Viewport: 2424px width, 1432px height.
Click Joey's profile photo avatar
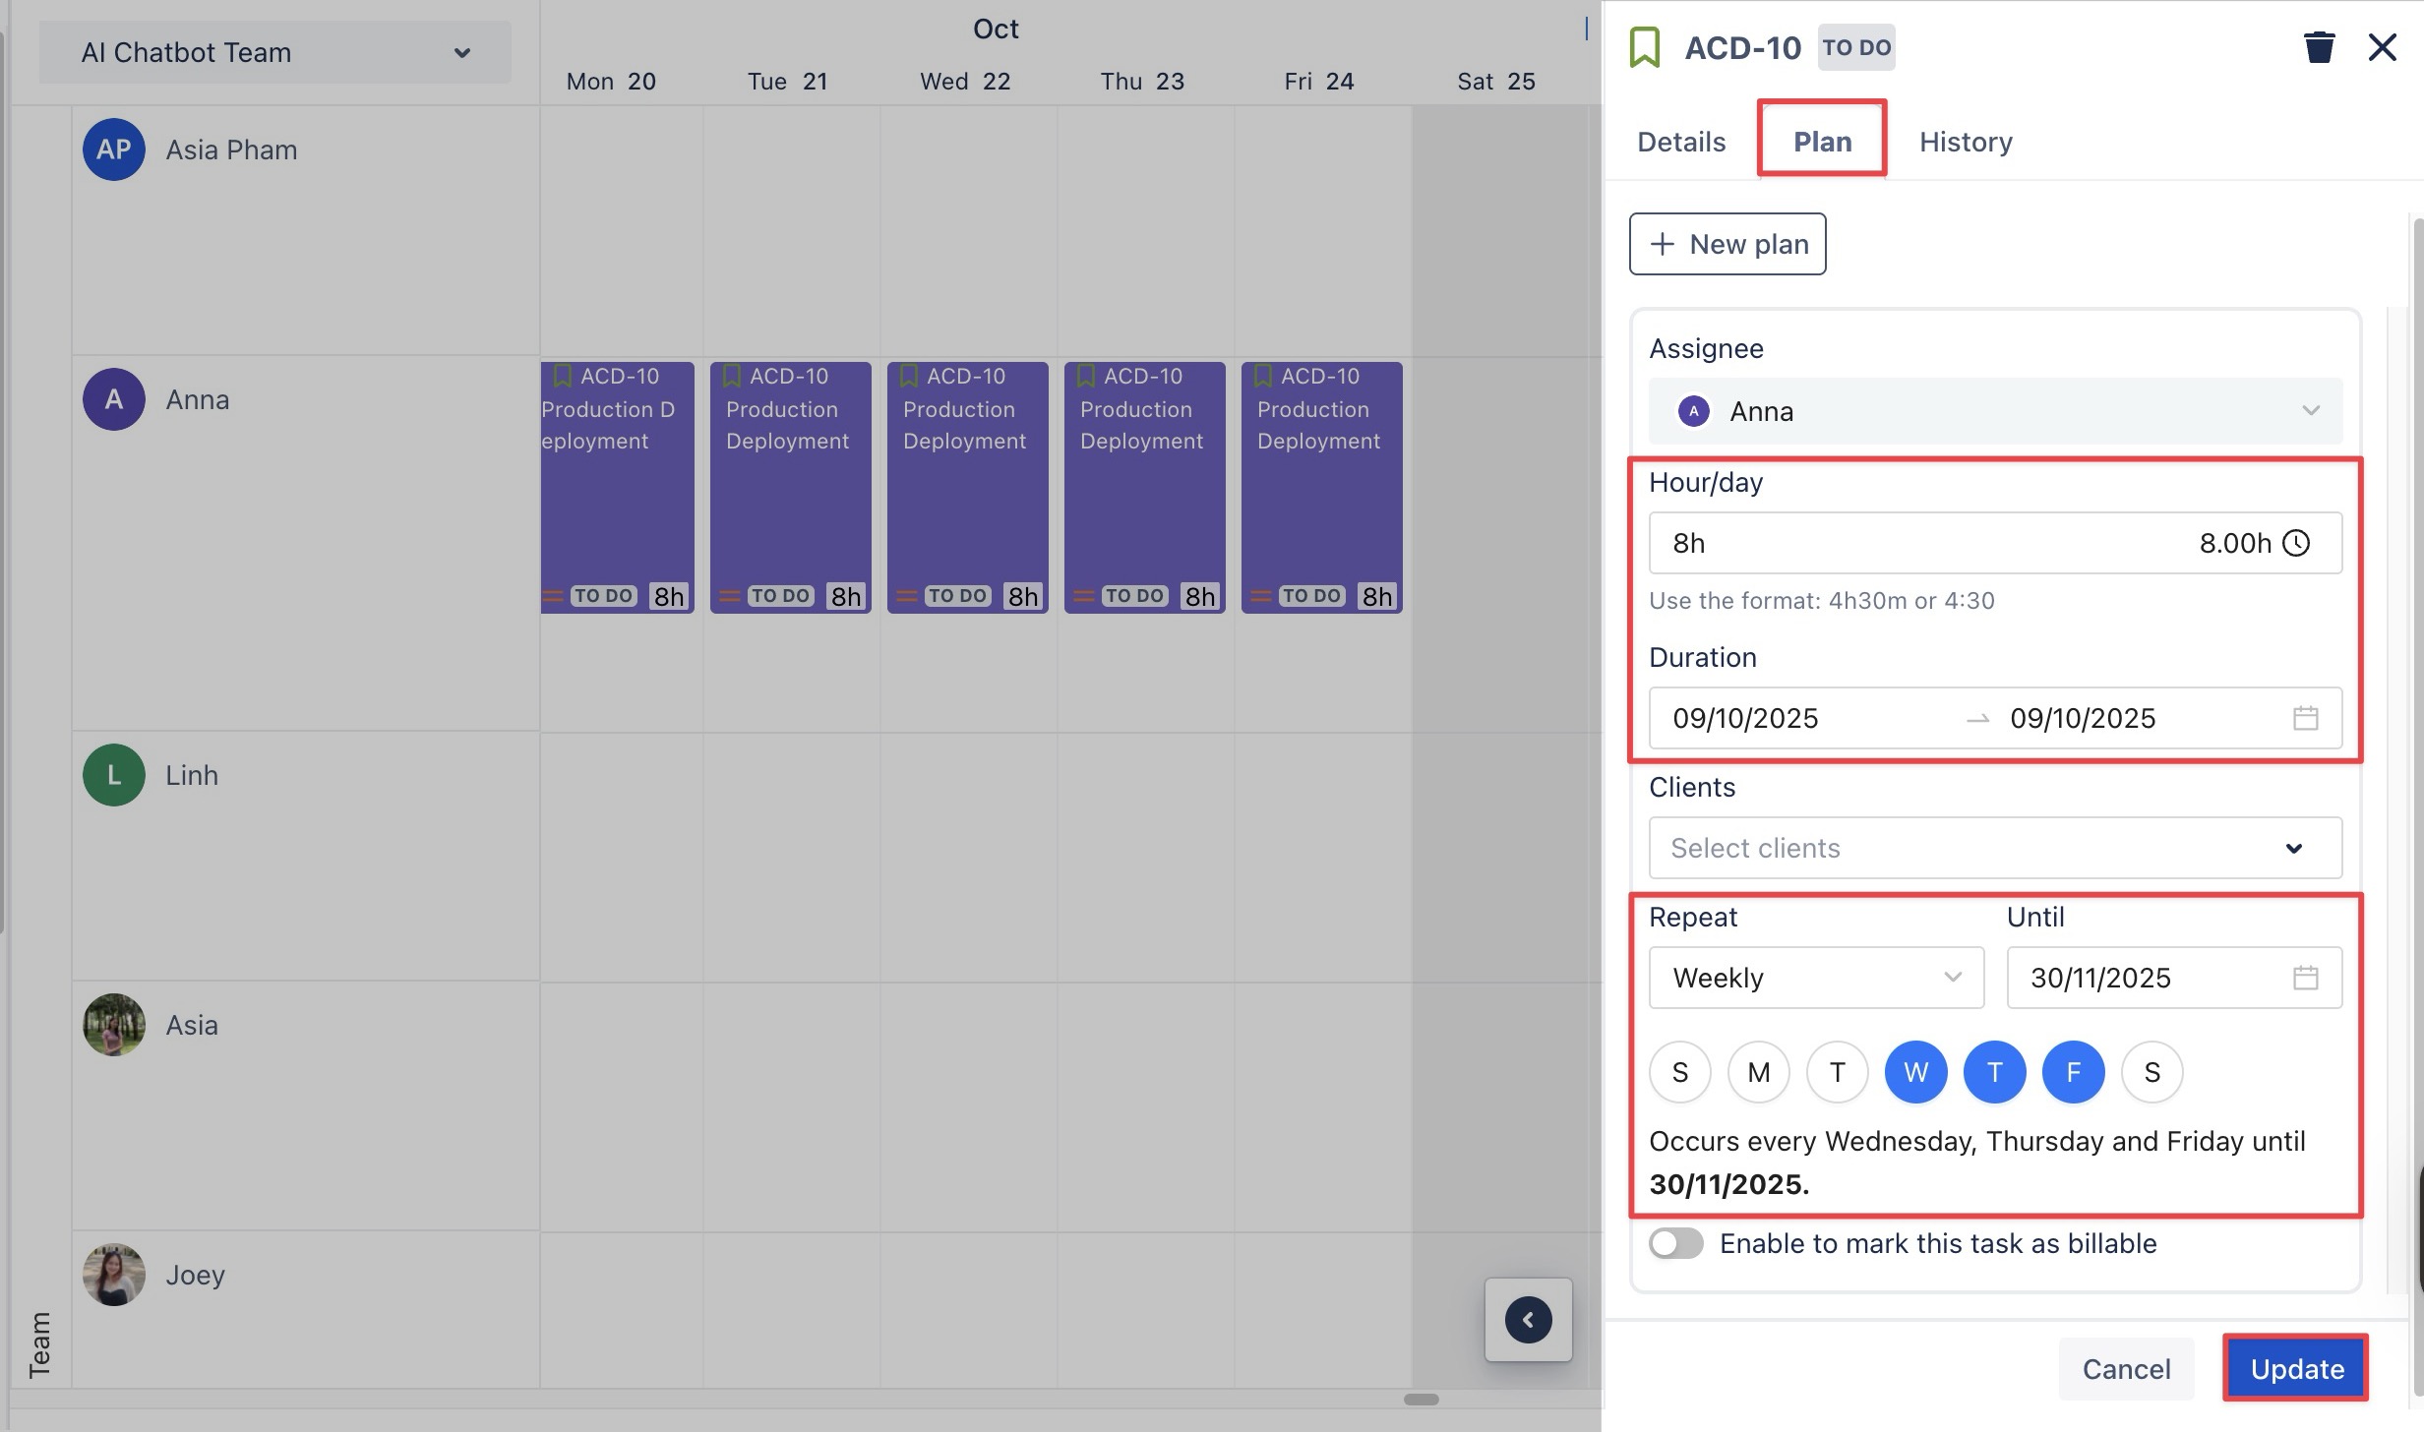tap(114, 1275)
